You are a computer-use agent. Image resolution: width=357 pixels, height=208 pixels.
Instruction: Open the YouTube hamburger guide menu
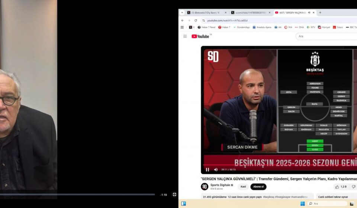185,36
